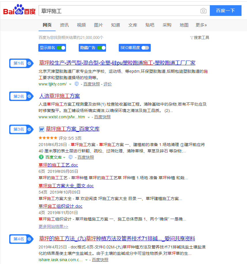Open 草坪的施工工艺.doc link
The image size is (247, 264).
(58, 165)
